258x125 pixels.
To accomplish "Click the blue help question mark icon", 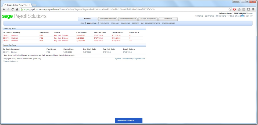I will (242, 16).
